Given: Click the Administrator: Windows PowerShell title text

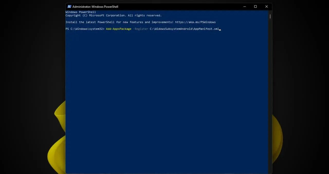Looking at the screenshot, I should 95,7.
